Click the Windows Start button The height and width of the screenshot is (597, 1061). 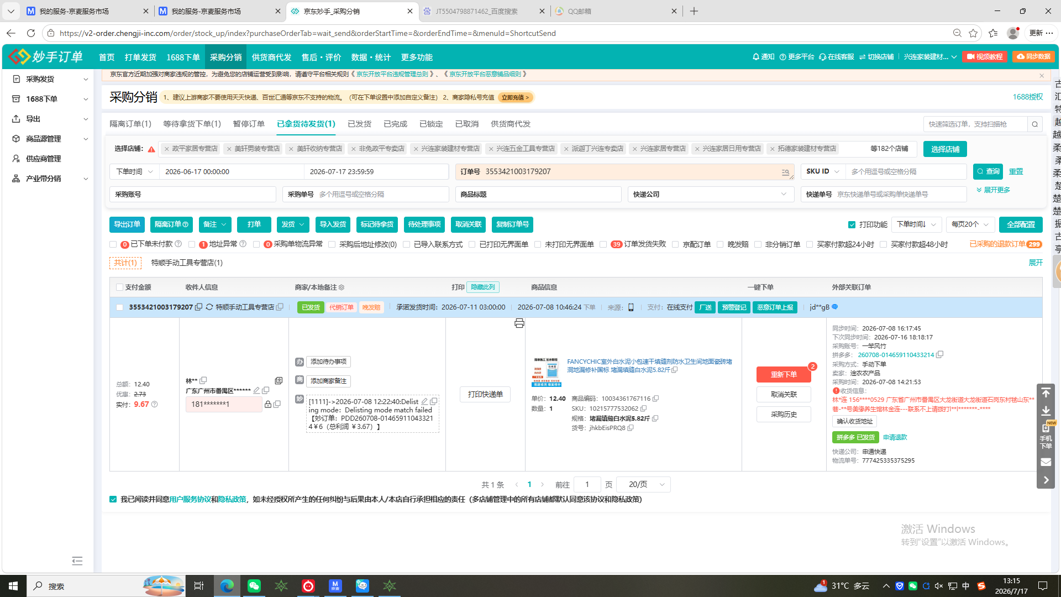13,586
